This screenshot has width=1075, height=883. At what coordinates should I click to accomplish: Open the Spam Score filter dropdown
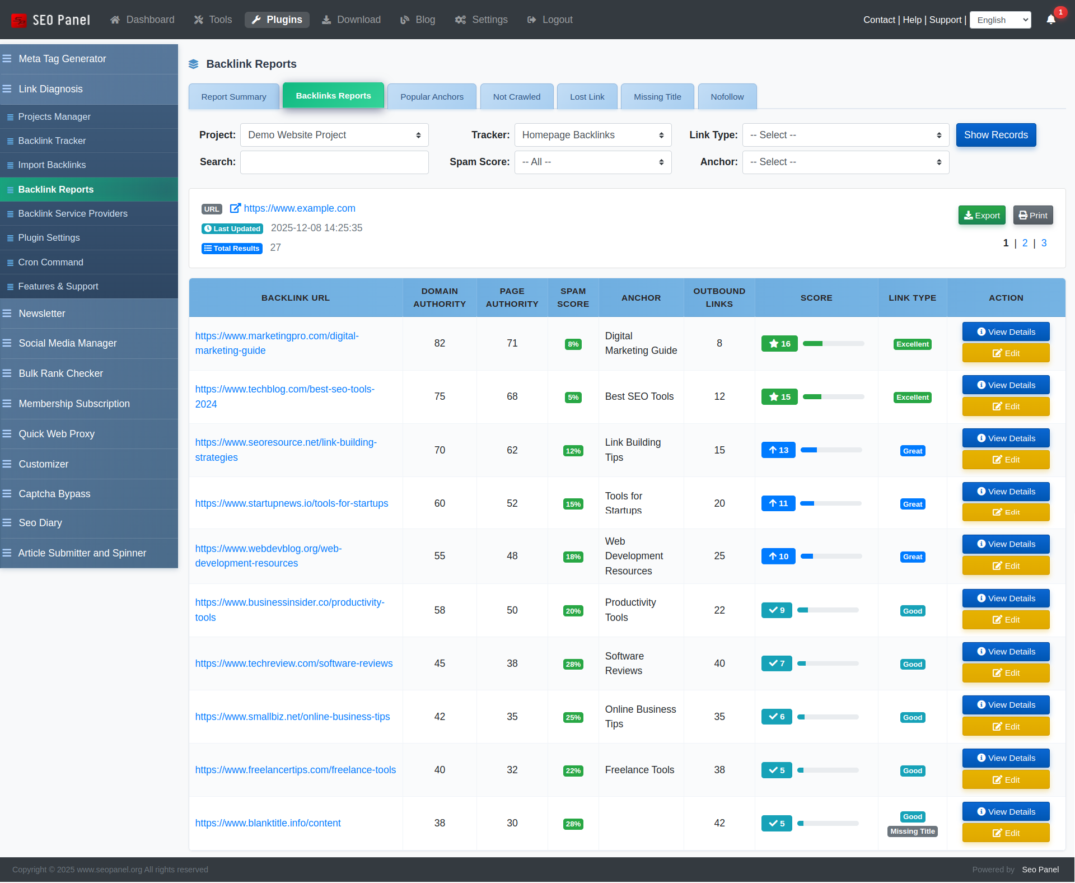coord(592,162)
